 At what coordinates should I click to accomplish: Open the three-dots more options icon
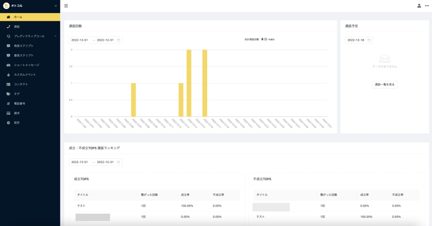click(x=427, y=6)
